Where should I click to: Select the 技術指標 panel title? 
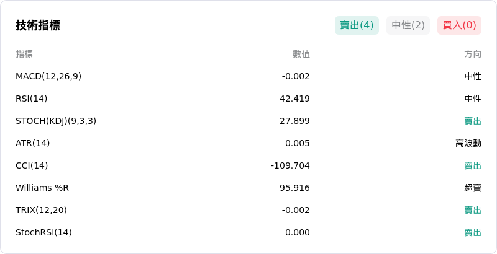tap(38, 25)
